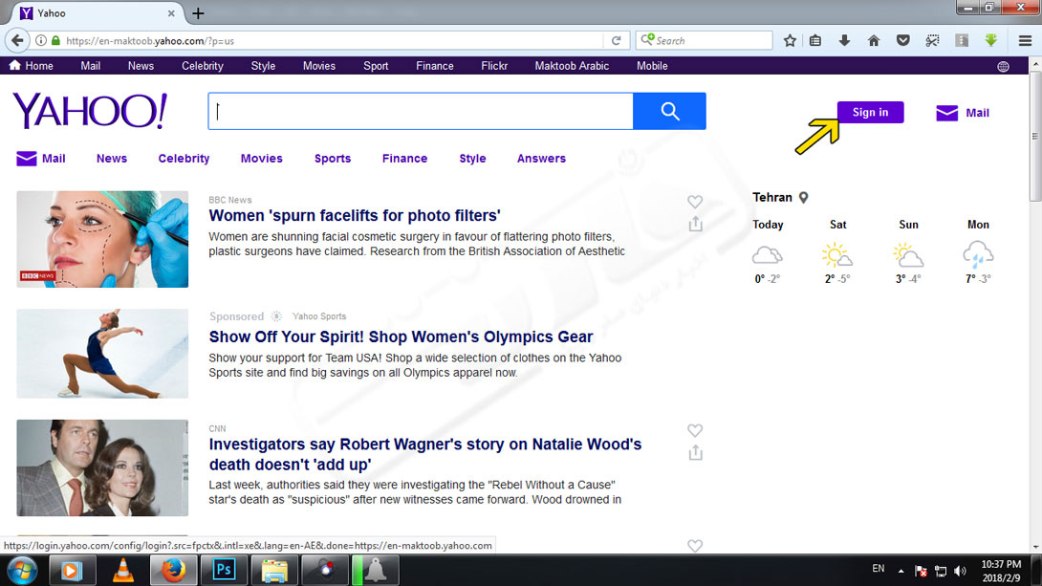Close the Yahoo tab
Viewport: 1042px width, 586px height.
(x=171, y=12)
